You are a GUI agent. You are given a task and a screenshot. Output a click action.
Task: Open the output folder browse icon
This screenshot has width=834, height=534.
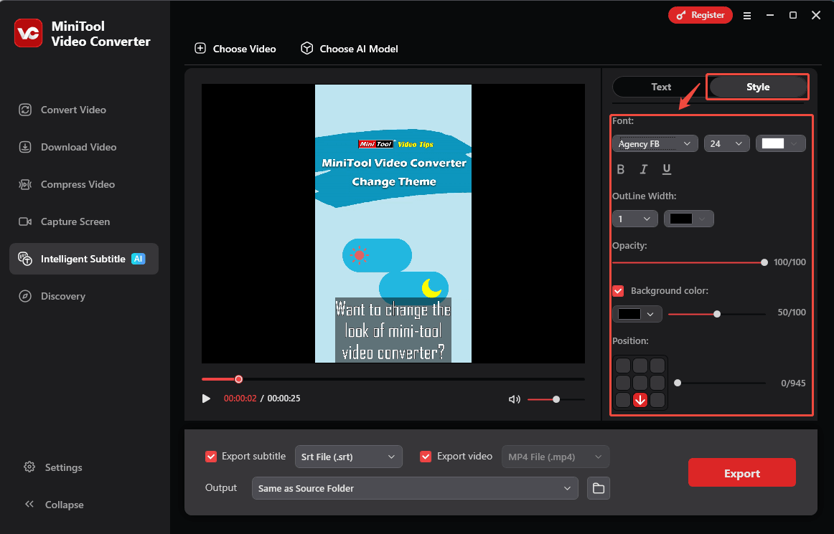coord(598,489)
